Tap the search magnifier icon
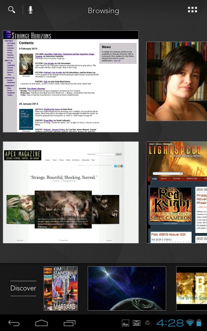 click(x=12, y=10)
